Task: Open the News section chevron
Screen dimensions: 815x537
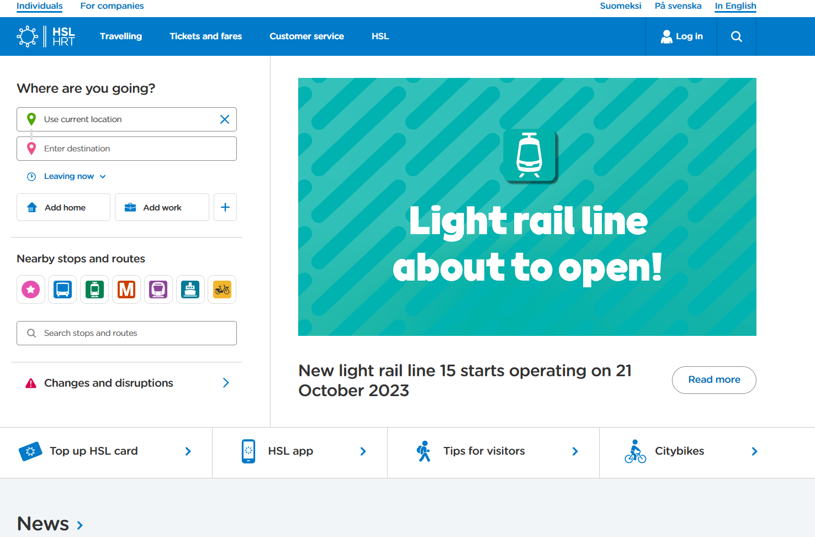Action: pos(80,525)
